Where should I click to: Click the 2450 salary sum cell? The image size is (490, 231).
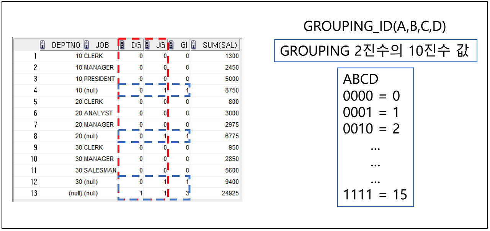[232, 67]
